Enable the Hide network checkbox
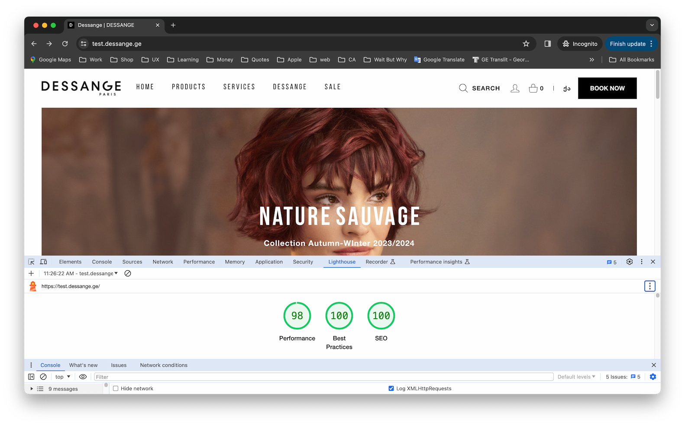Image resolution: width=685 pixels, height=426 pixels. tap(116, 388)
